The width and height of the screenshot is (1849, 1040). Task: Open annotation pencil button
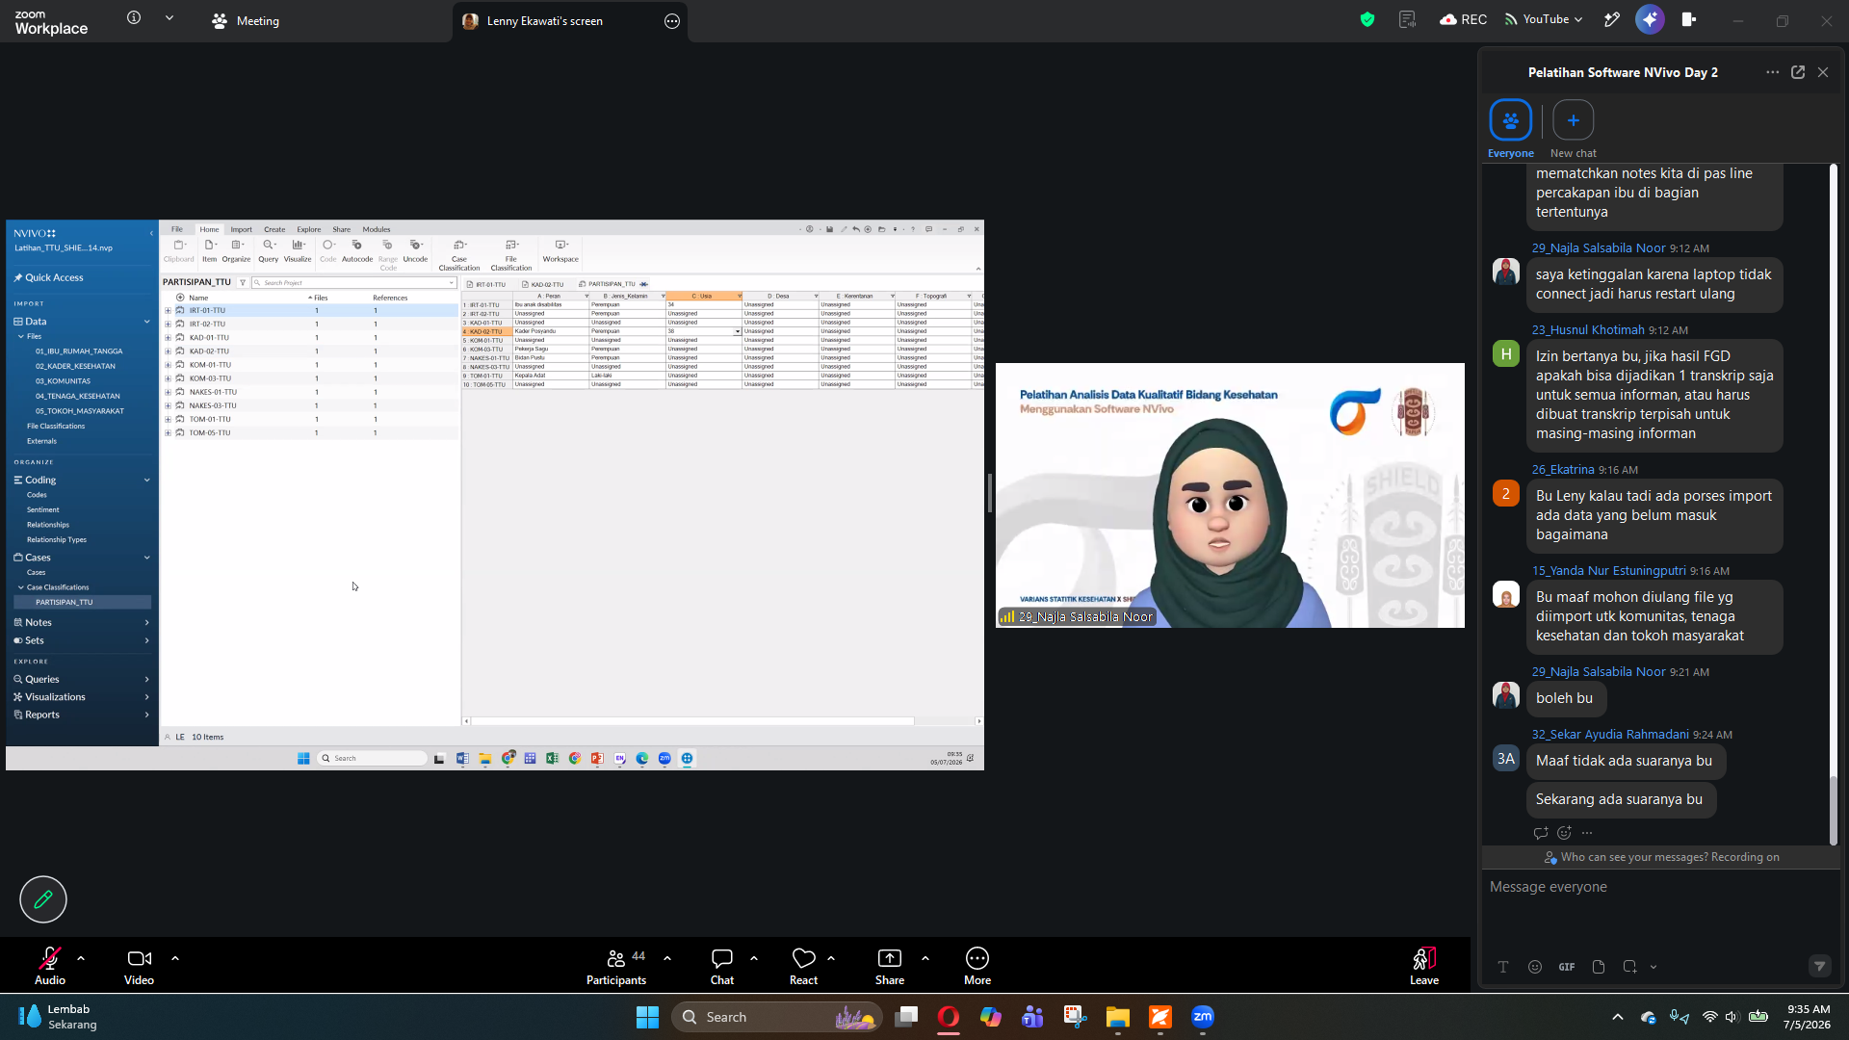43,899
